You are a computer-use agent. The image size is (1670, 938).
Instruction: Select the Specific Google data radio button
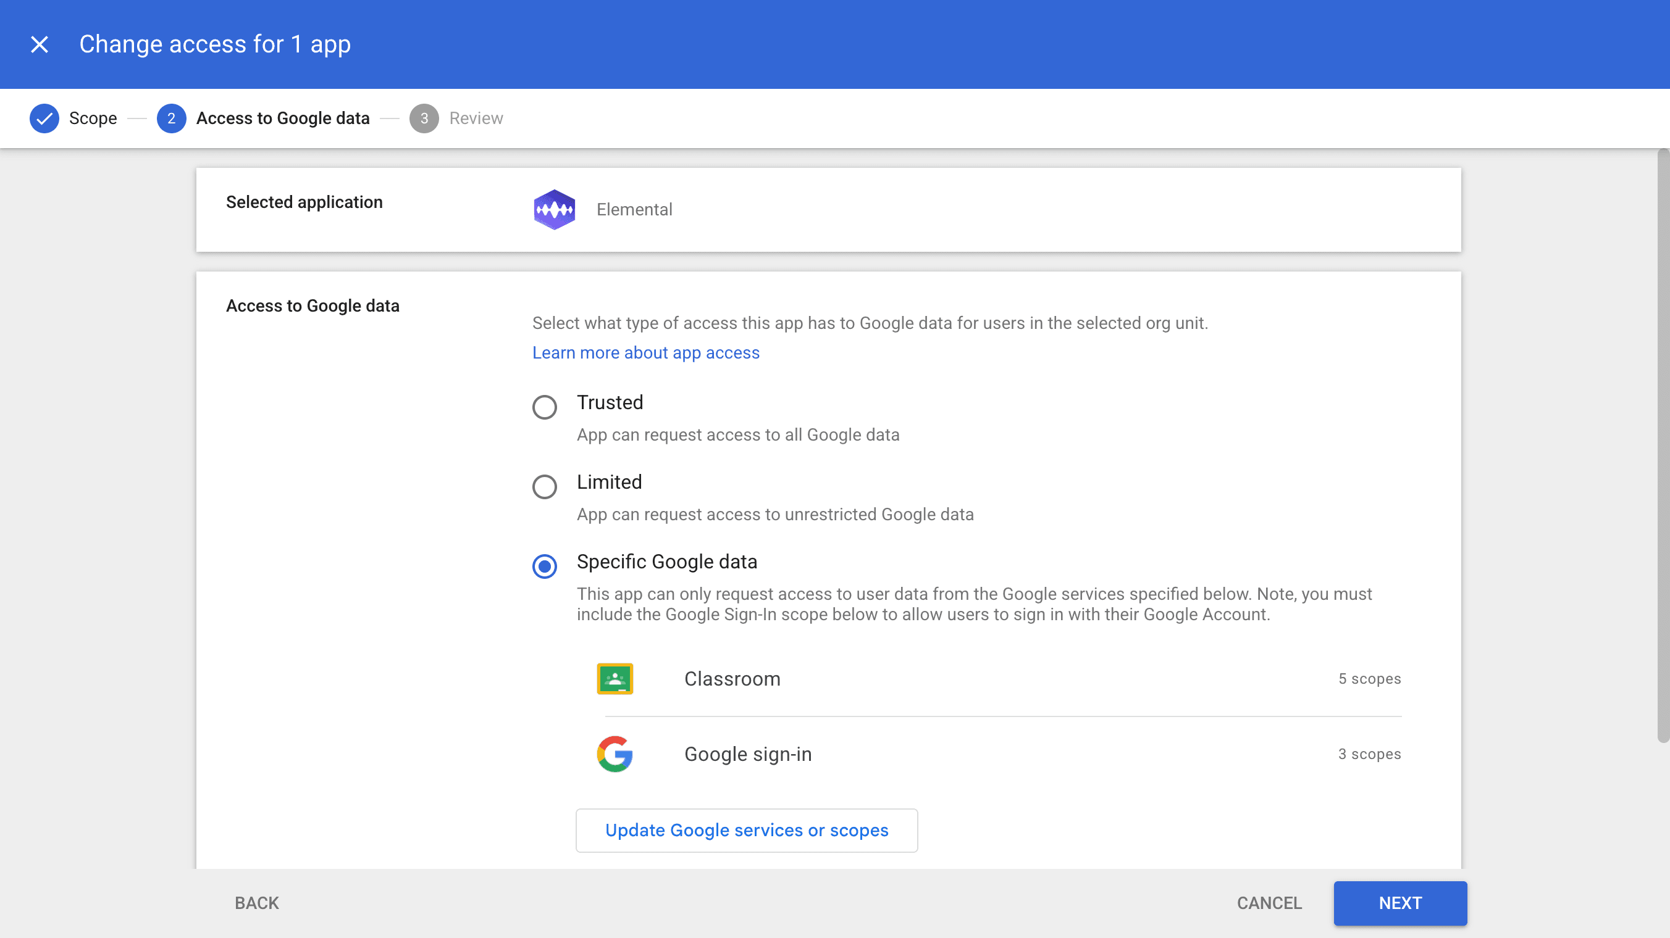tap(545, 567)
